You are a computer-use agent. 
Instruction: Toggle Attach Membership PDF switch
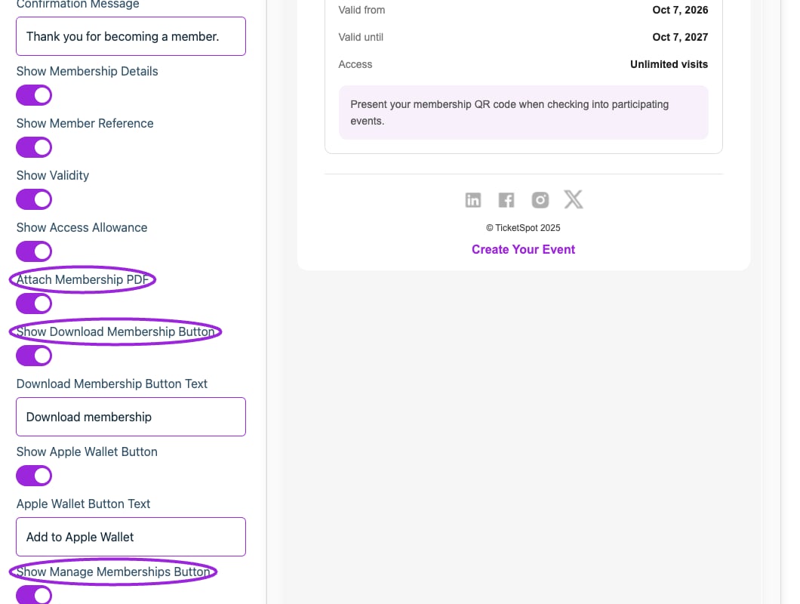[x=34, y=304]
